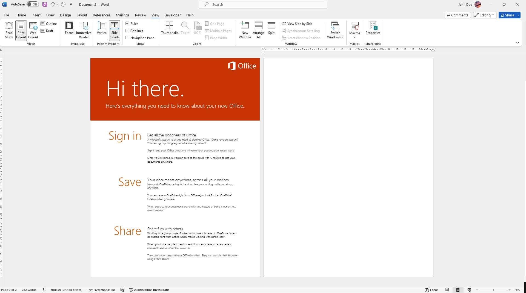Open the Editing mode dropdown
The width and height of the screenshot is (526, 293).
(x=484, y=15)
